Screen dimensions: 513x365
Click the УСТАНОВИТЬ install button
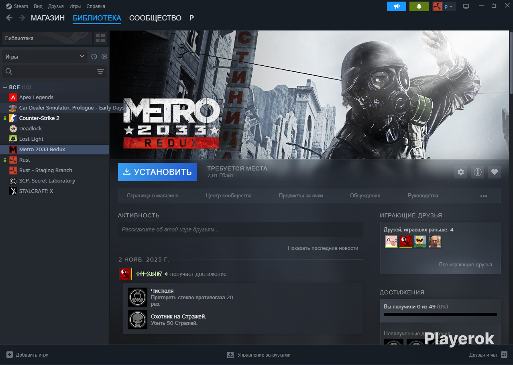(157, 172)
